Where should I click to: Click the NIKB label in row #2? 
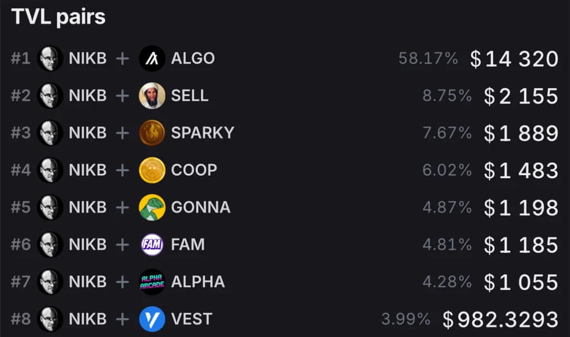(x=87, y=96)
